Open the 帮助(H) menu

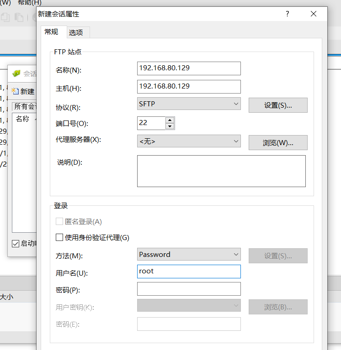click(x=30, y=3)
